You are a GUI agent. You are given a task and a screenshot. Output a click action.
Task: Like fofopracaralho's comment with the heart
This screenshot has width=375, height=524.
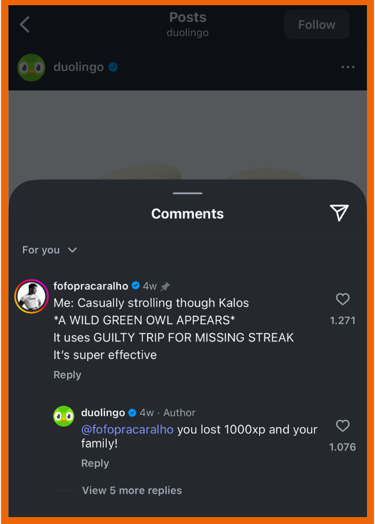pos(343,299)
